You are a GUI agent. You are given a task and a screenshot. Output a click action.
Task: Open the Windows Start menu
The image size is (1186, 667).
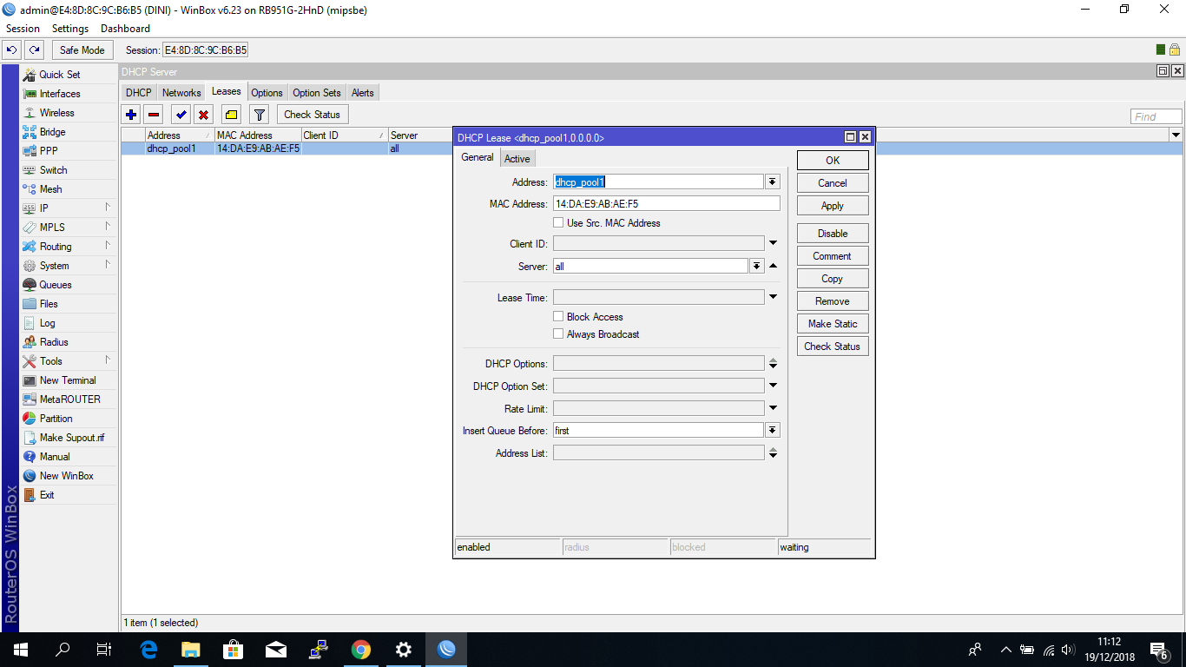coord(21,650)
